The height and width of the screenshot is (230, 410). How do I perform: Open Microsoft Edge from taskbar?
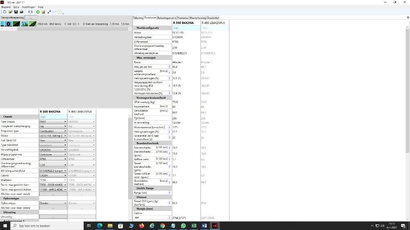tap(100, 226)
